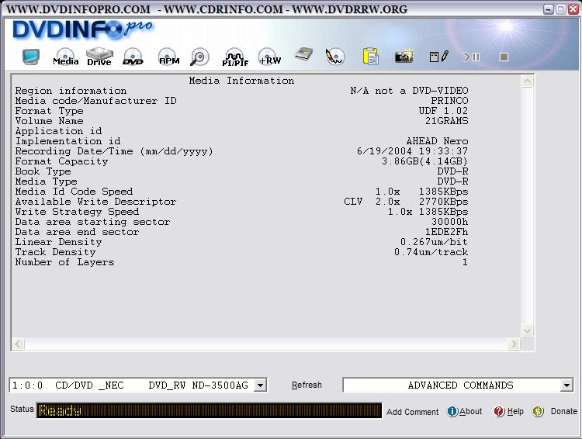Click the notepad with pen icon
Image resolution: width=582 pixels, height=439 pixels.
[438, 57]
